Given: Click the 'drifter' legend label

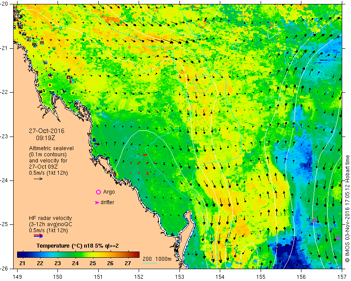Looking at the screenshot, I should (x=107, y=202).
